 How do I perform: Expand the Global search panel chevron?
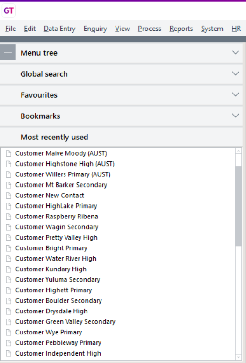coord(236,73)
